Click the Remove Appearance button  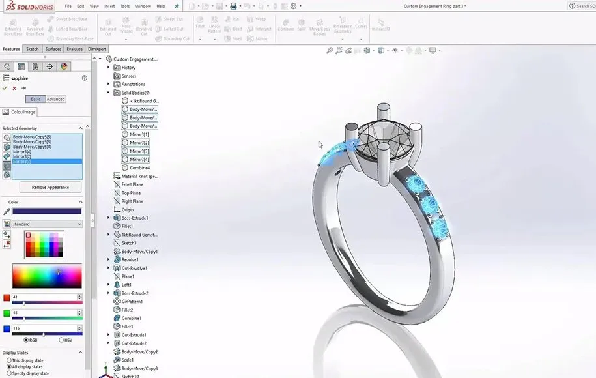50,187
